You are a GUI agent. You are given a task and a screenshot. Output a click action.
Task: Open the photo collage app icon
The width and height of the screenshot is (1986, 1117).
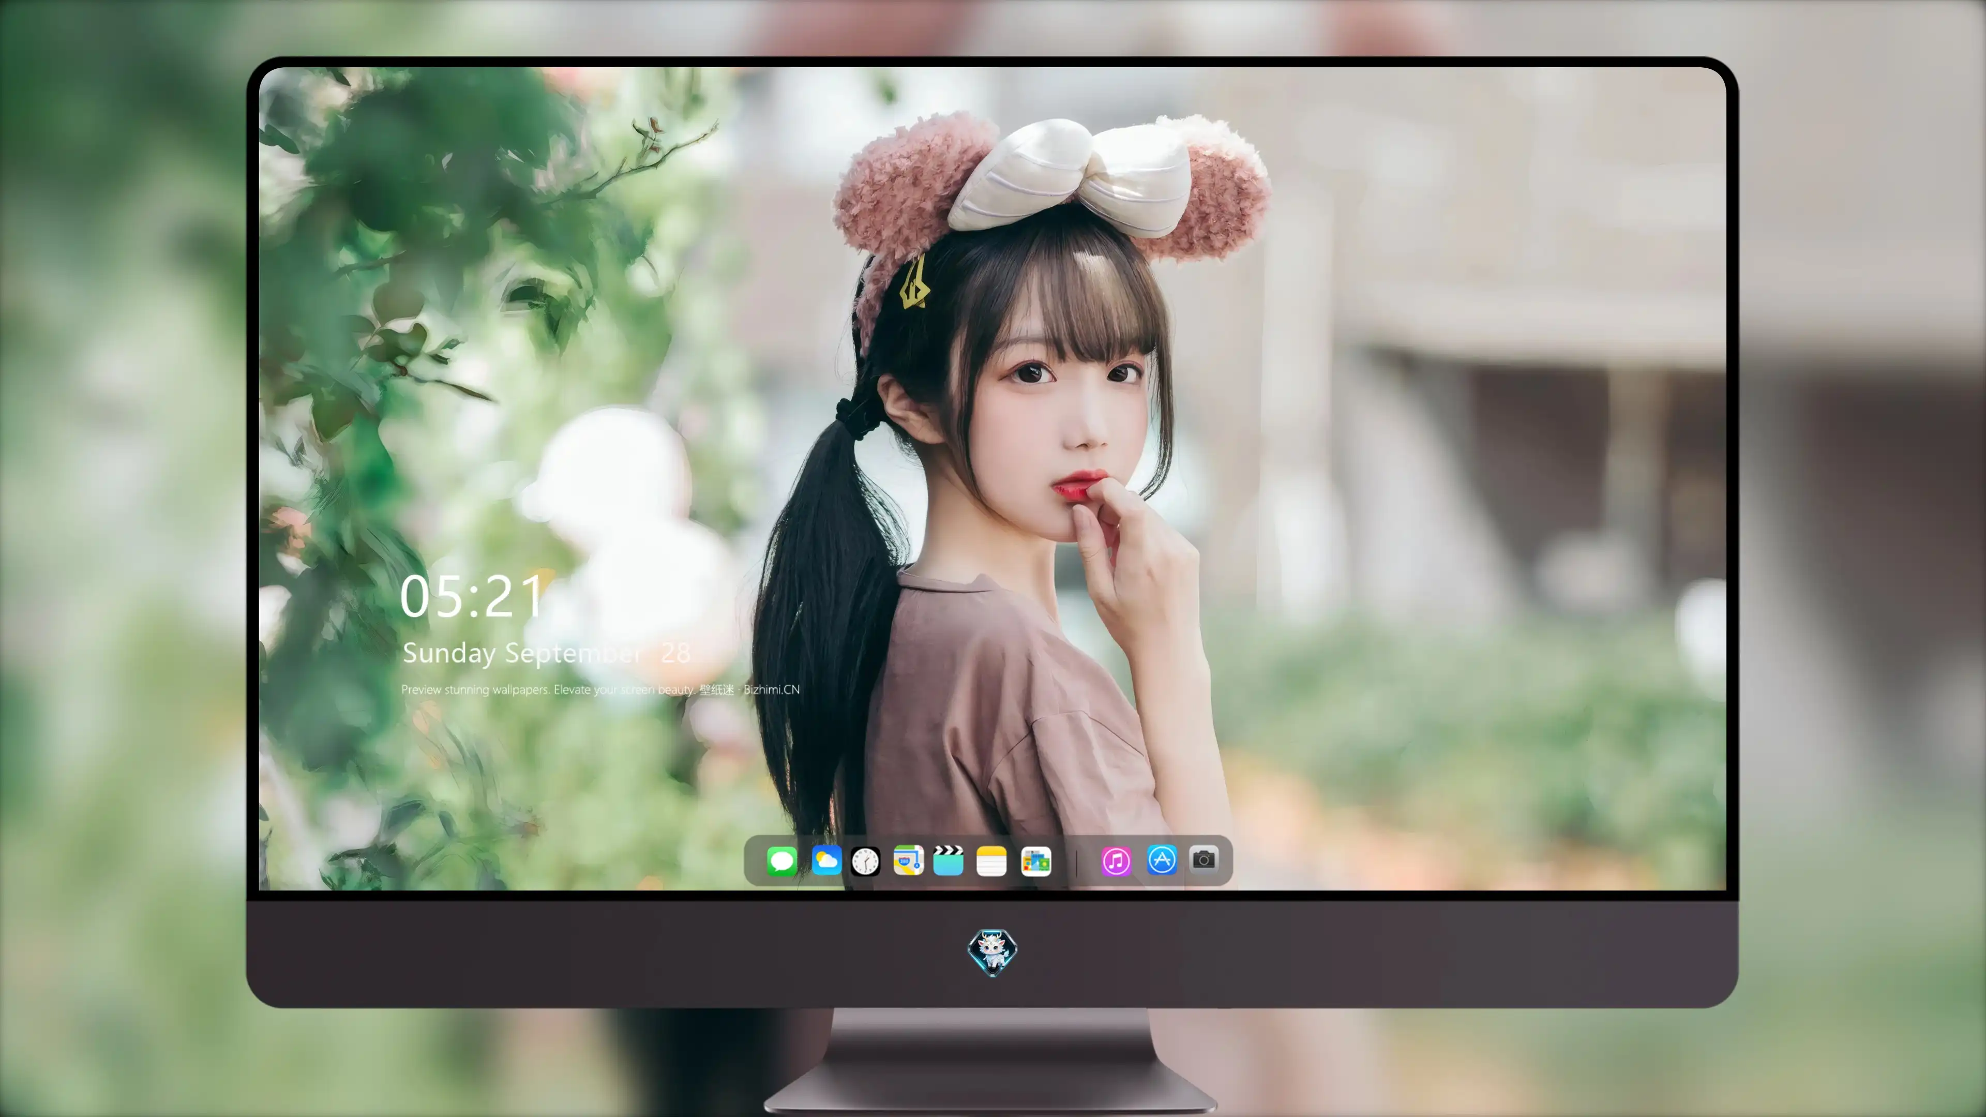click(x=1035, y=861)
